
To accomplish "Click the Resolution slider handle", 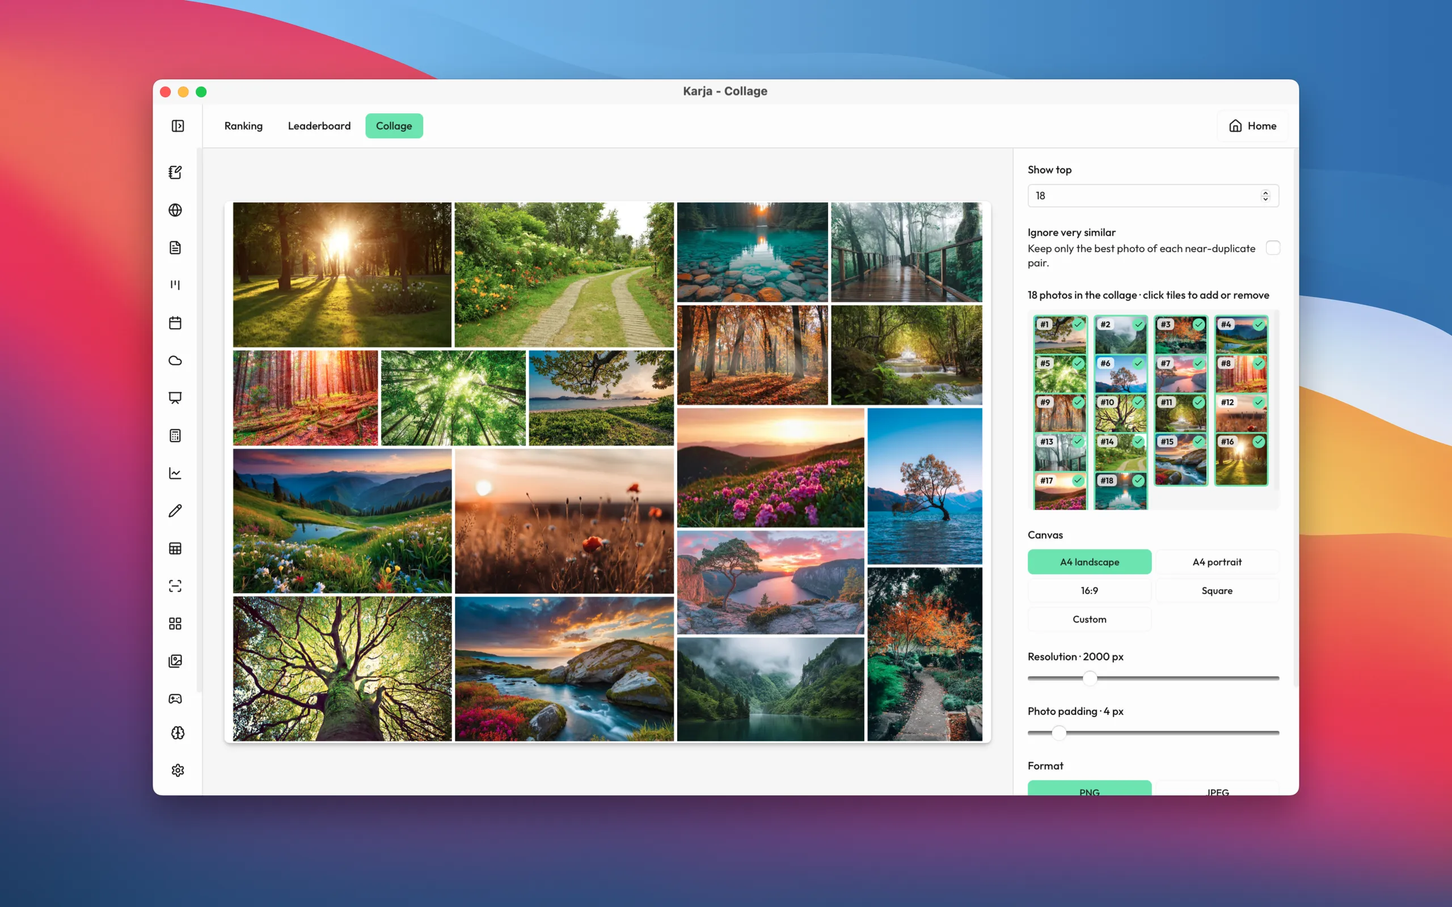I will pos(1090,679).
